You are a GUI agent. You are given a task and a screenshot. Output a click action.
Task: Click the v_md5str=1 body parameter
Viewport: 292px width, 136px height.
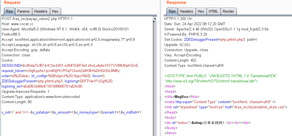(x=132, y=112)
